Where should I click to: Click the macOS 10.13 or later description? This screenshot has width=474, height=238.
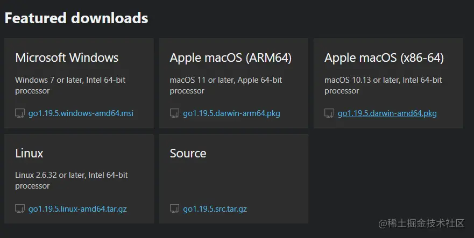(x=383, y=85)
